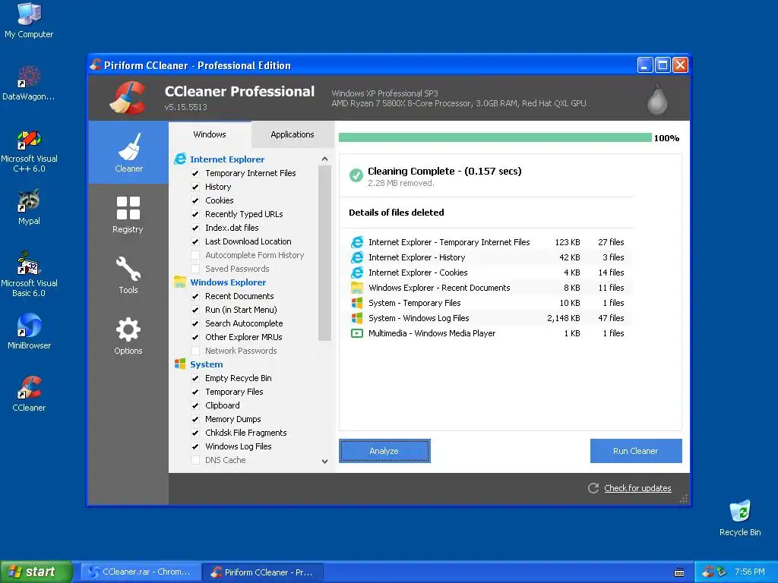Image resolution: width=778 pixels, height=583 pixels.
Task: Open the Options gear section
Action: pyautogui.click(x=128, y=336)
